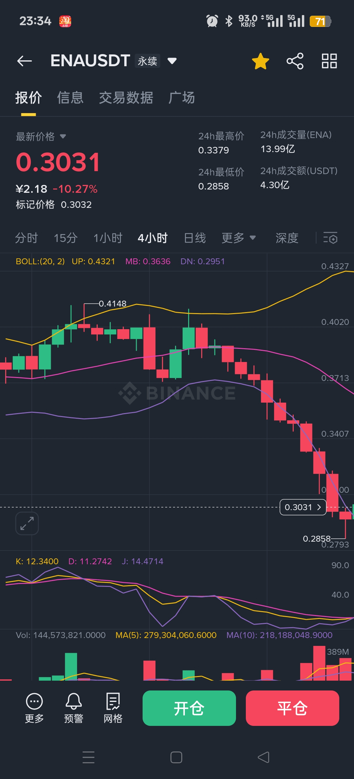Tap the D: 11.2742 KDJ label

[90, 561]
